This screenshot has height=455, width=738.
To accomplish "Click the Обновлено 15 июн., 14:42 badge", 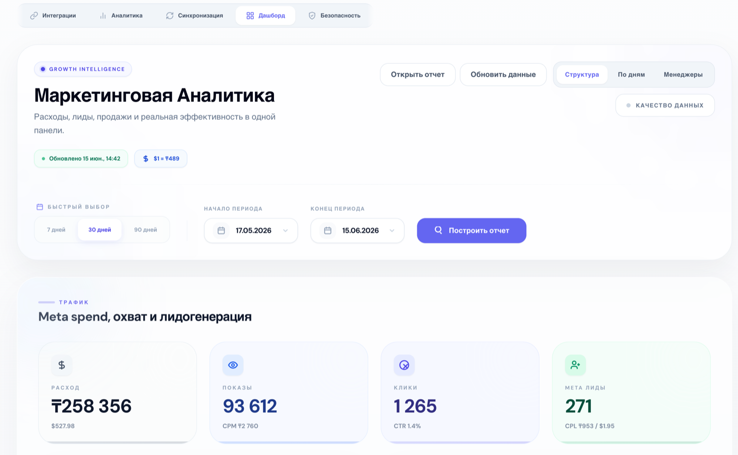I will [81, 159].
